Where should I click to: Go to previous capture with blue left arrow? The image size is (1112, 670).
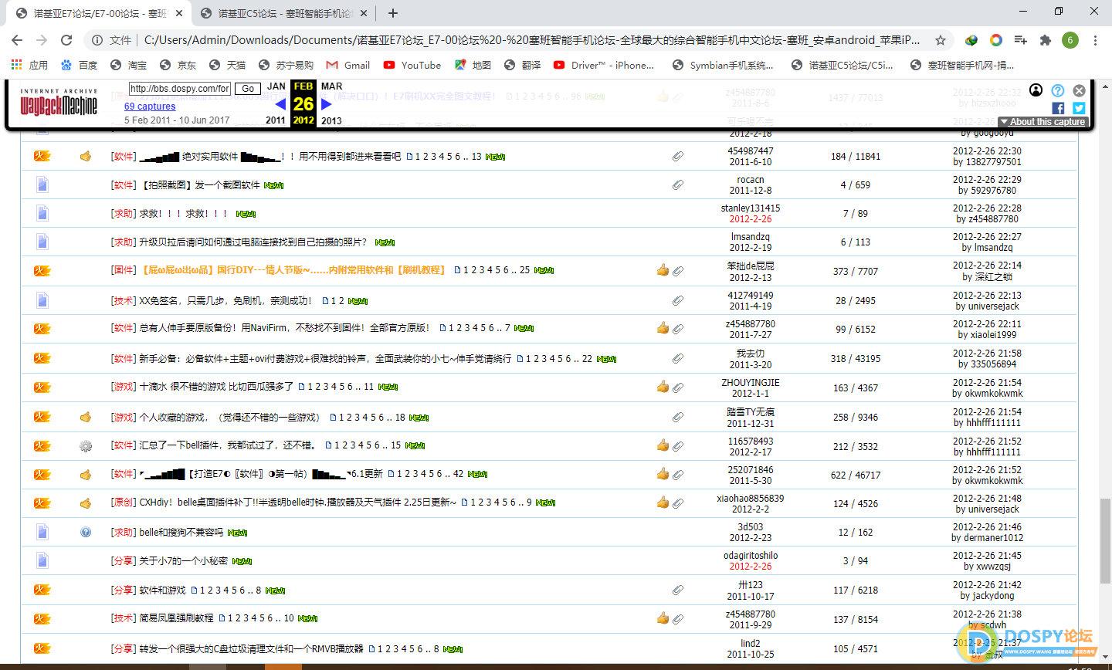click(x=280, y=104)
